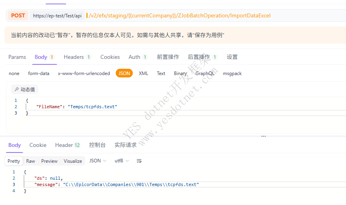Screen dimensions: 346x205
Task: Open the response Header 12 tab
Action: click(x=67, y=145)
